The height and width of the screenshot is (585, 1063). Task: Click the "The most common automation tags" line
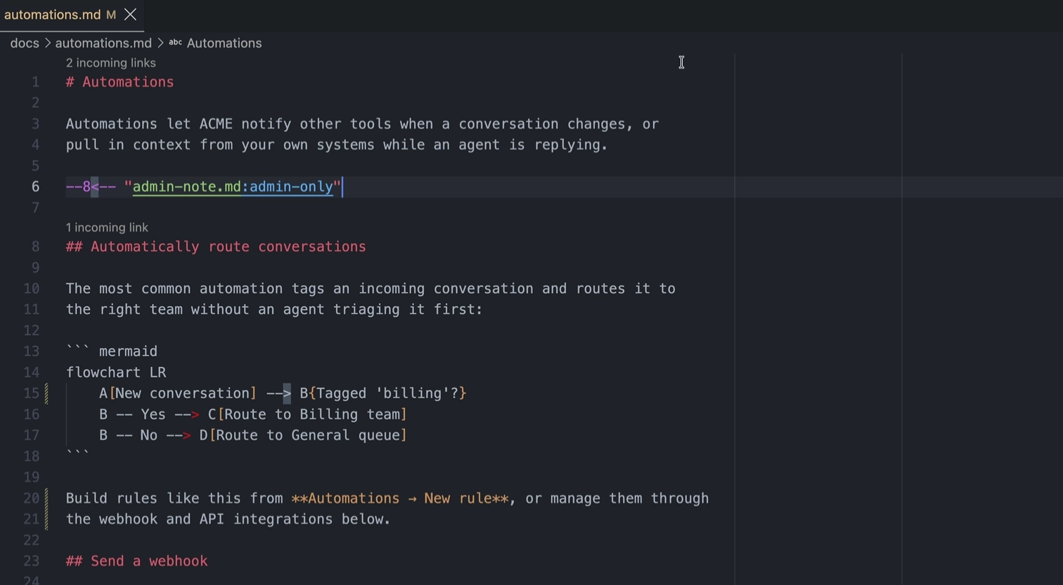click(x=371, y=288)
